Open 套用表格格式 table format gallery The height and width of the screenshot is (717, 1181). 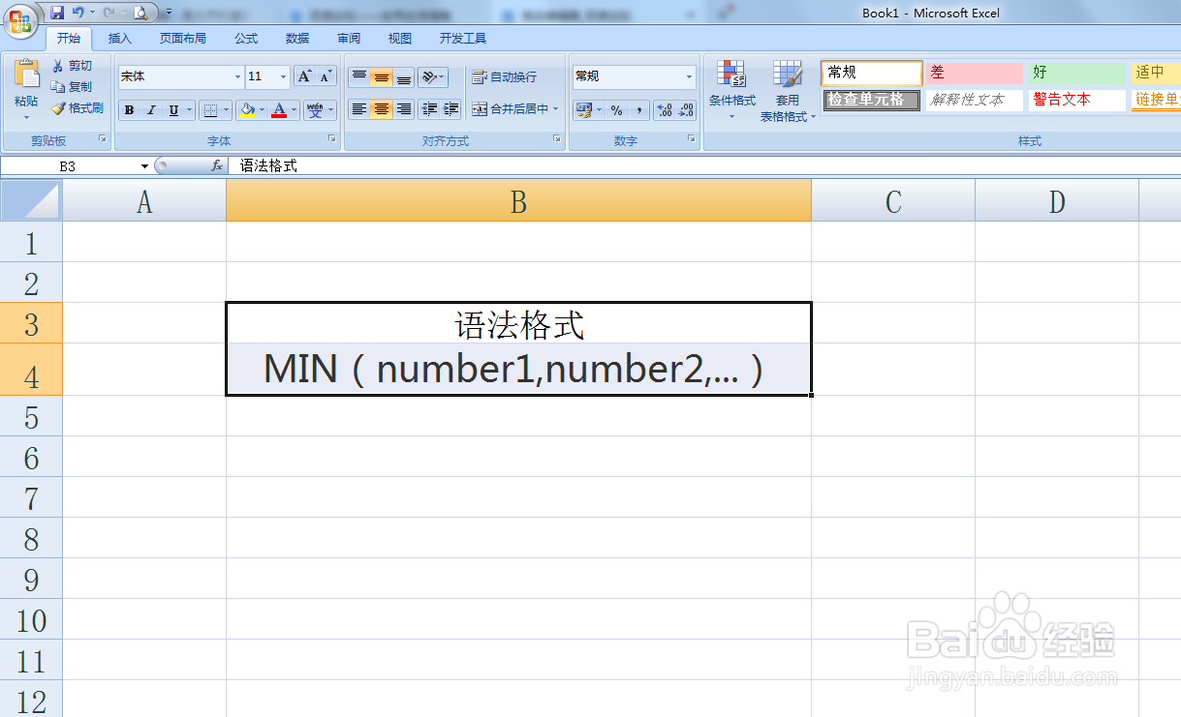point(788,91)
